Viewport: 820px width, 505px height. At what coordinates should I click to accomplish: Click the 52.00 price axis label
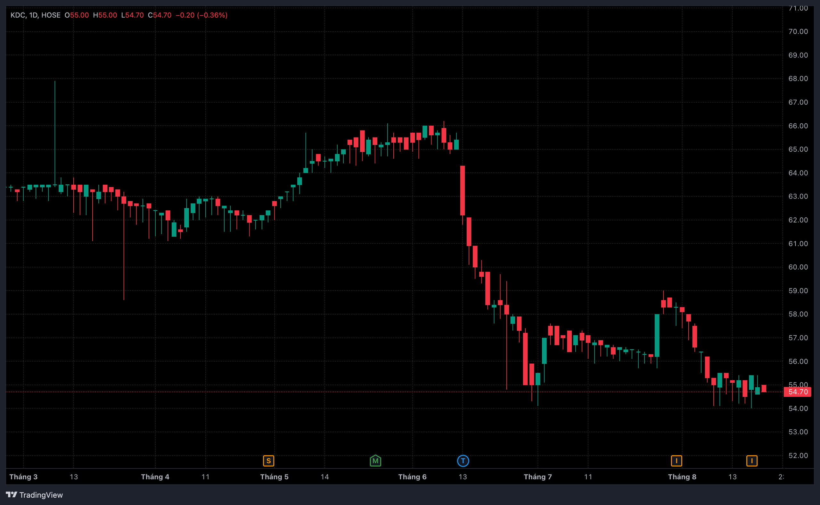point(798,456)
